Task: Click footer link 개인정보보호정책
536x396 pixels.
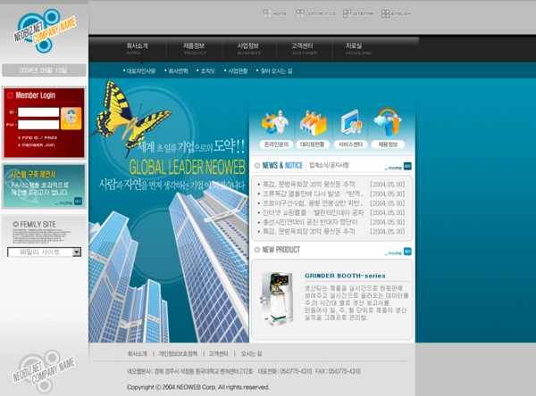Action: click(178, 354)
